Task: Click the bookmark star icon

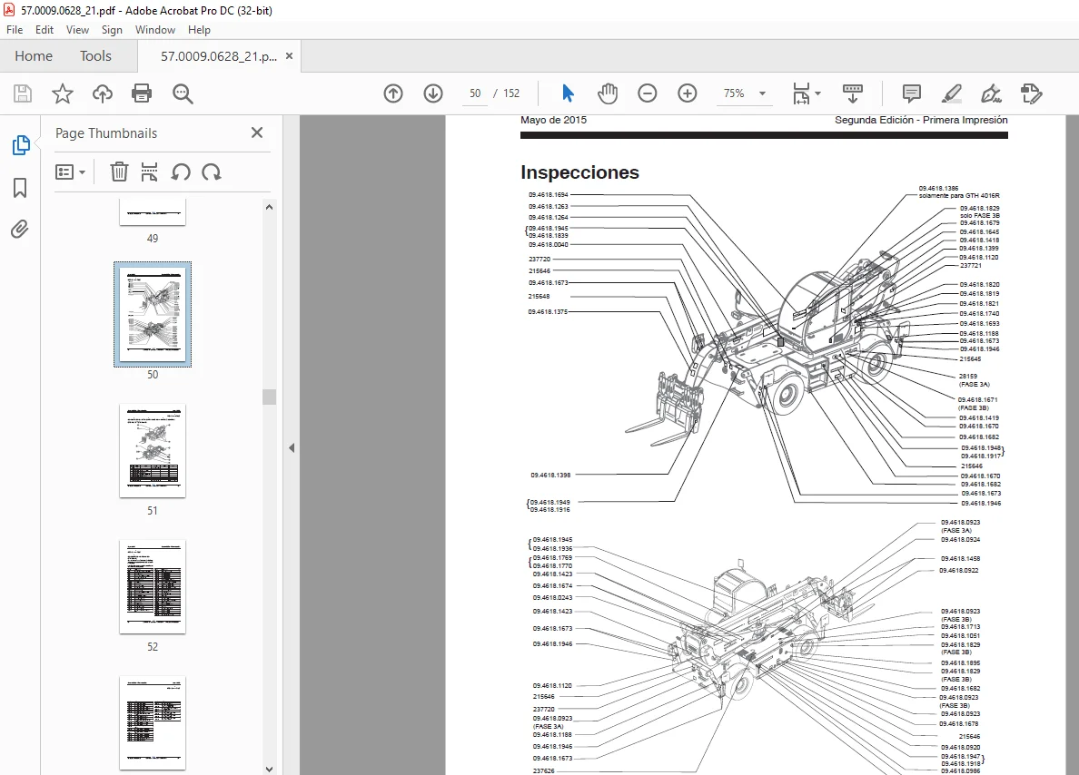Action: [x=63, y=93]
